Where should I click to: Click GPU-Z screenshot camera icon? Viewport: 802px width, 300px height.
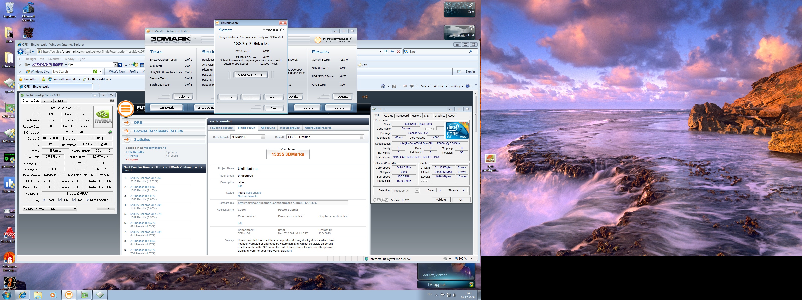(112, 101)
